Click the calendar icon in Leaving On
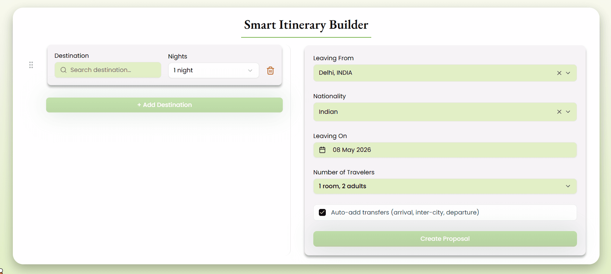 pyautogui.click(x=322, y=150)
